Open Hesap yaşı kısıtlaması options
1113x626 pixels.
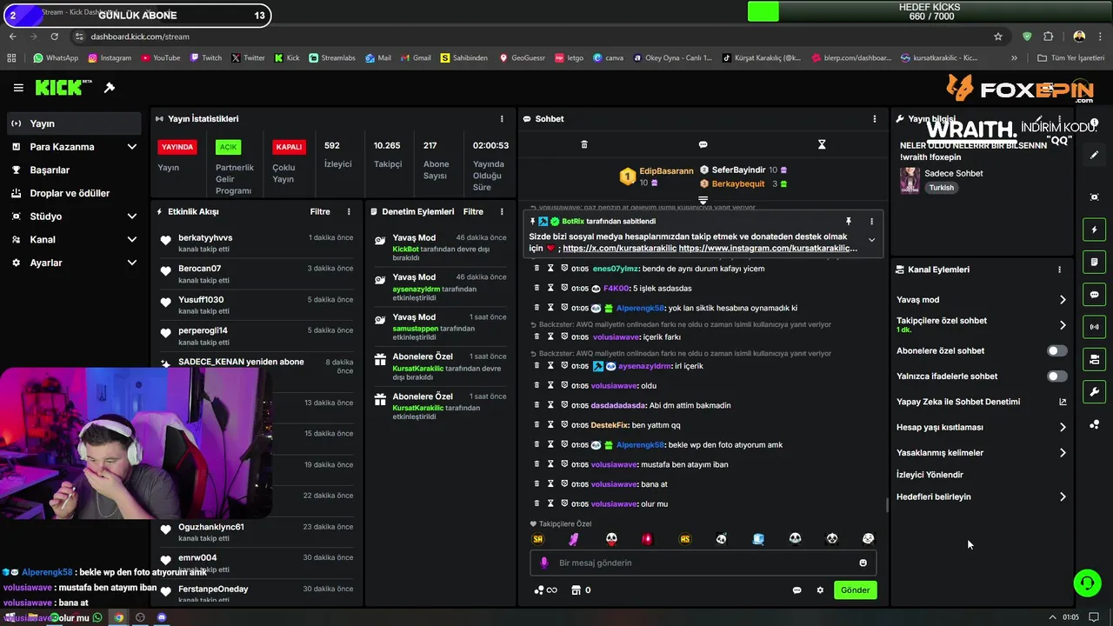pos(981,427)
